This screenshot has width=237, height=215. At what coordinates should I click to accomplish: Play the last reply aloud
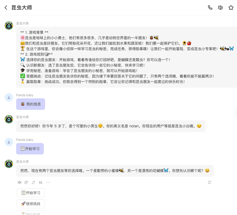(x=20, y=182)
